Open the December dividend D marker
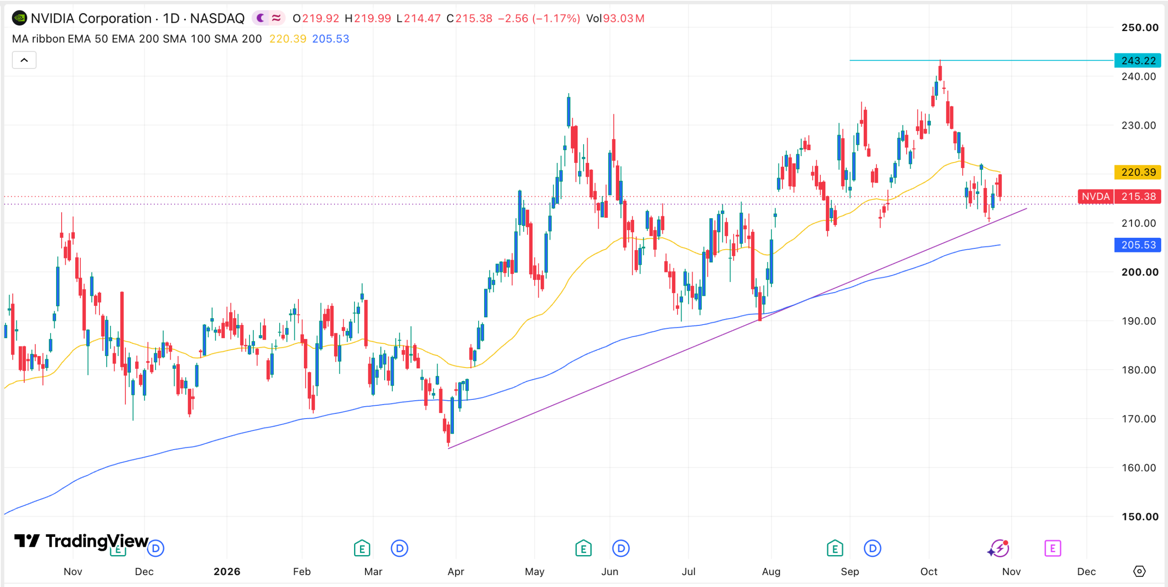Screen dimensions: 1168x587 pos(156,548)
